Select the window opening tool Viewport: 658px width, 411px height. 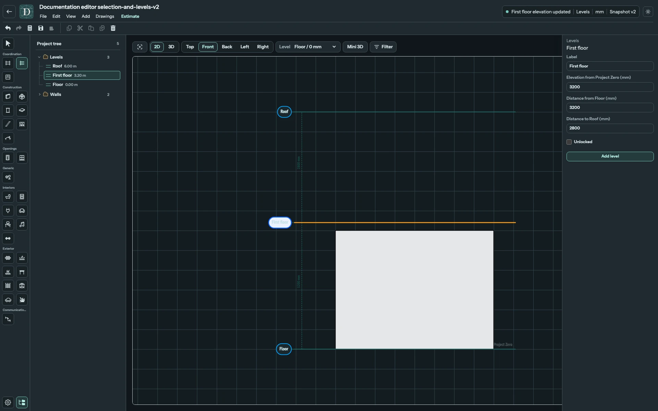(x=22, y=158)
